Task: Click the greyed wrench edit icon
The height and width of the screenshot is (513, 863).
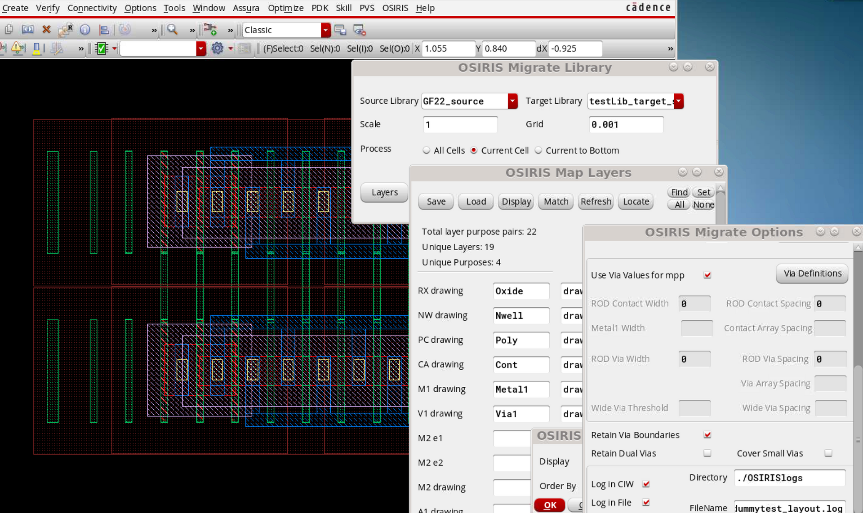Action: (56, 48)
